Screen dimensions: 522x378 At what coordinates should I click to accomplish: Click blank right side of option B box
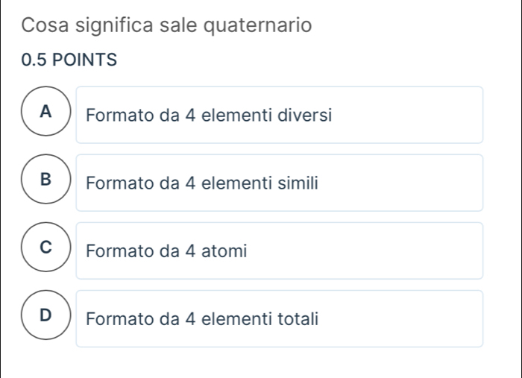(x=418, y=183)
